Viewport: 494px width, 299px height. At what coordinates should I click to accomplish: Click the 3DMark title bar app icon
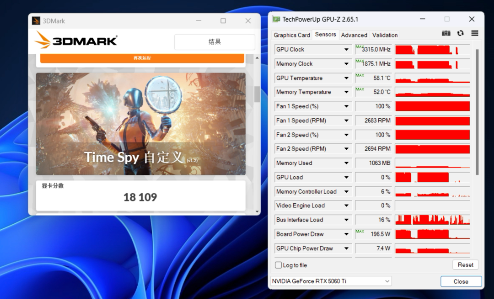click(x=36, y=21)
